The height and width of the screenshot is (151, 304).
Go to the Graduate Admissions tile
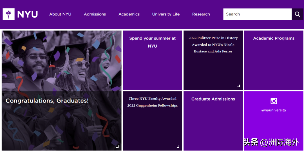tap(213, 99)
